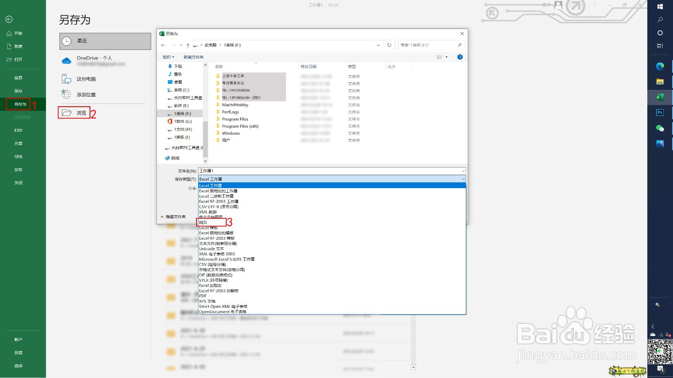The image size is (673, 378).
Task: Select 最近 (Recent) location
Action: 105,41
